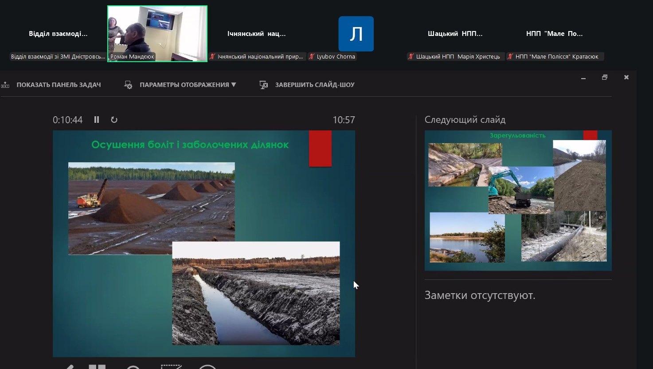Click the current slide to advance

204,243
